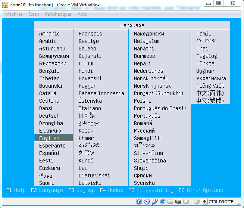Click F4 Modes option
The width and height of the screenshot is (244, 208).
112,190
